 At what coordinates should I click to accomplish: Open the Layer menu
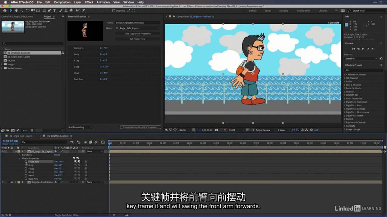coord(78,2)
